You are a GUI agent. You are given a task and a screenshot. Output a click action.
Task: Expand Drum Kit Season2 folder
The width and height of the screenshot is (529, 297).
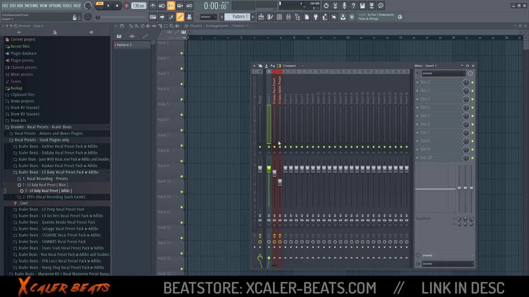coord(25,108)
